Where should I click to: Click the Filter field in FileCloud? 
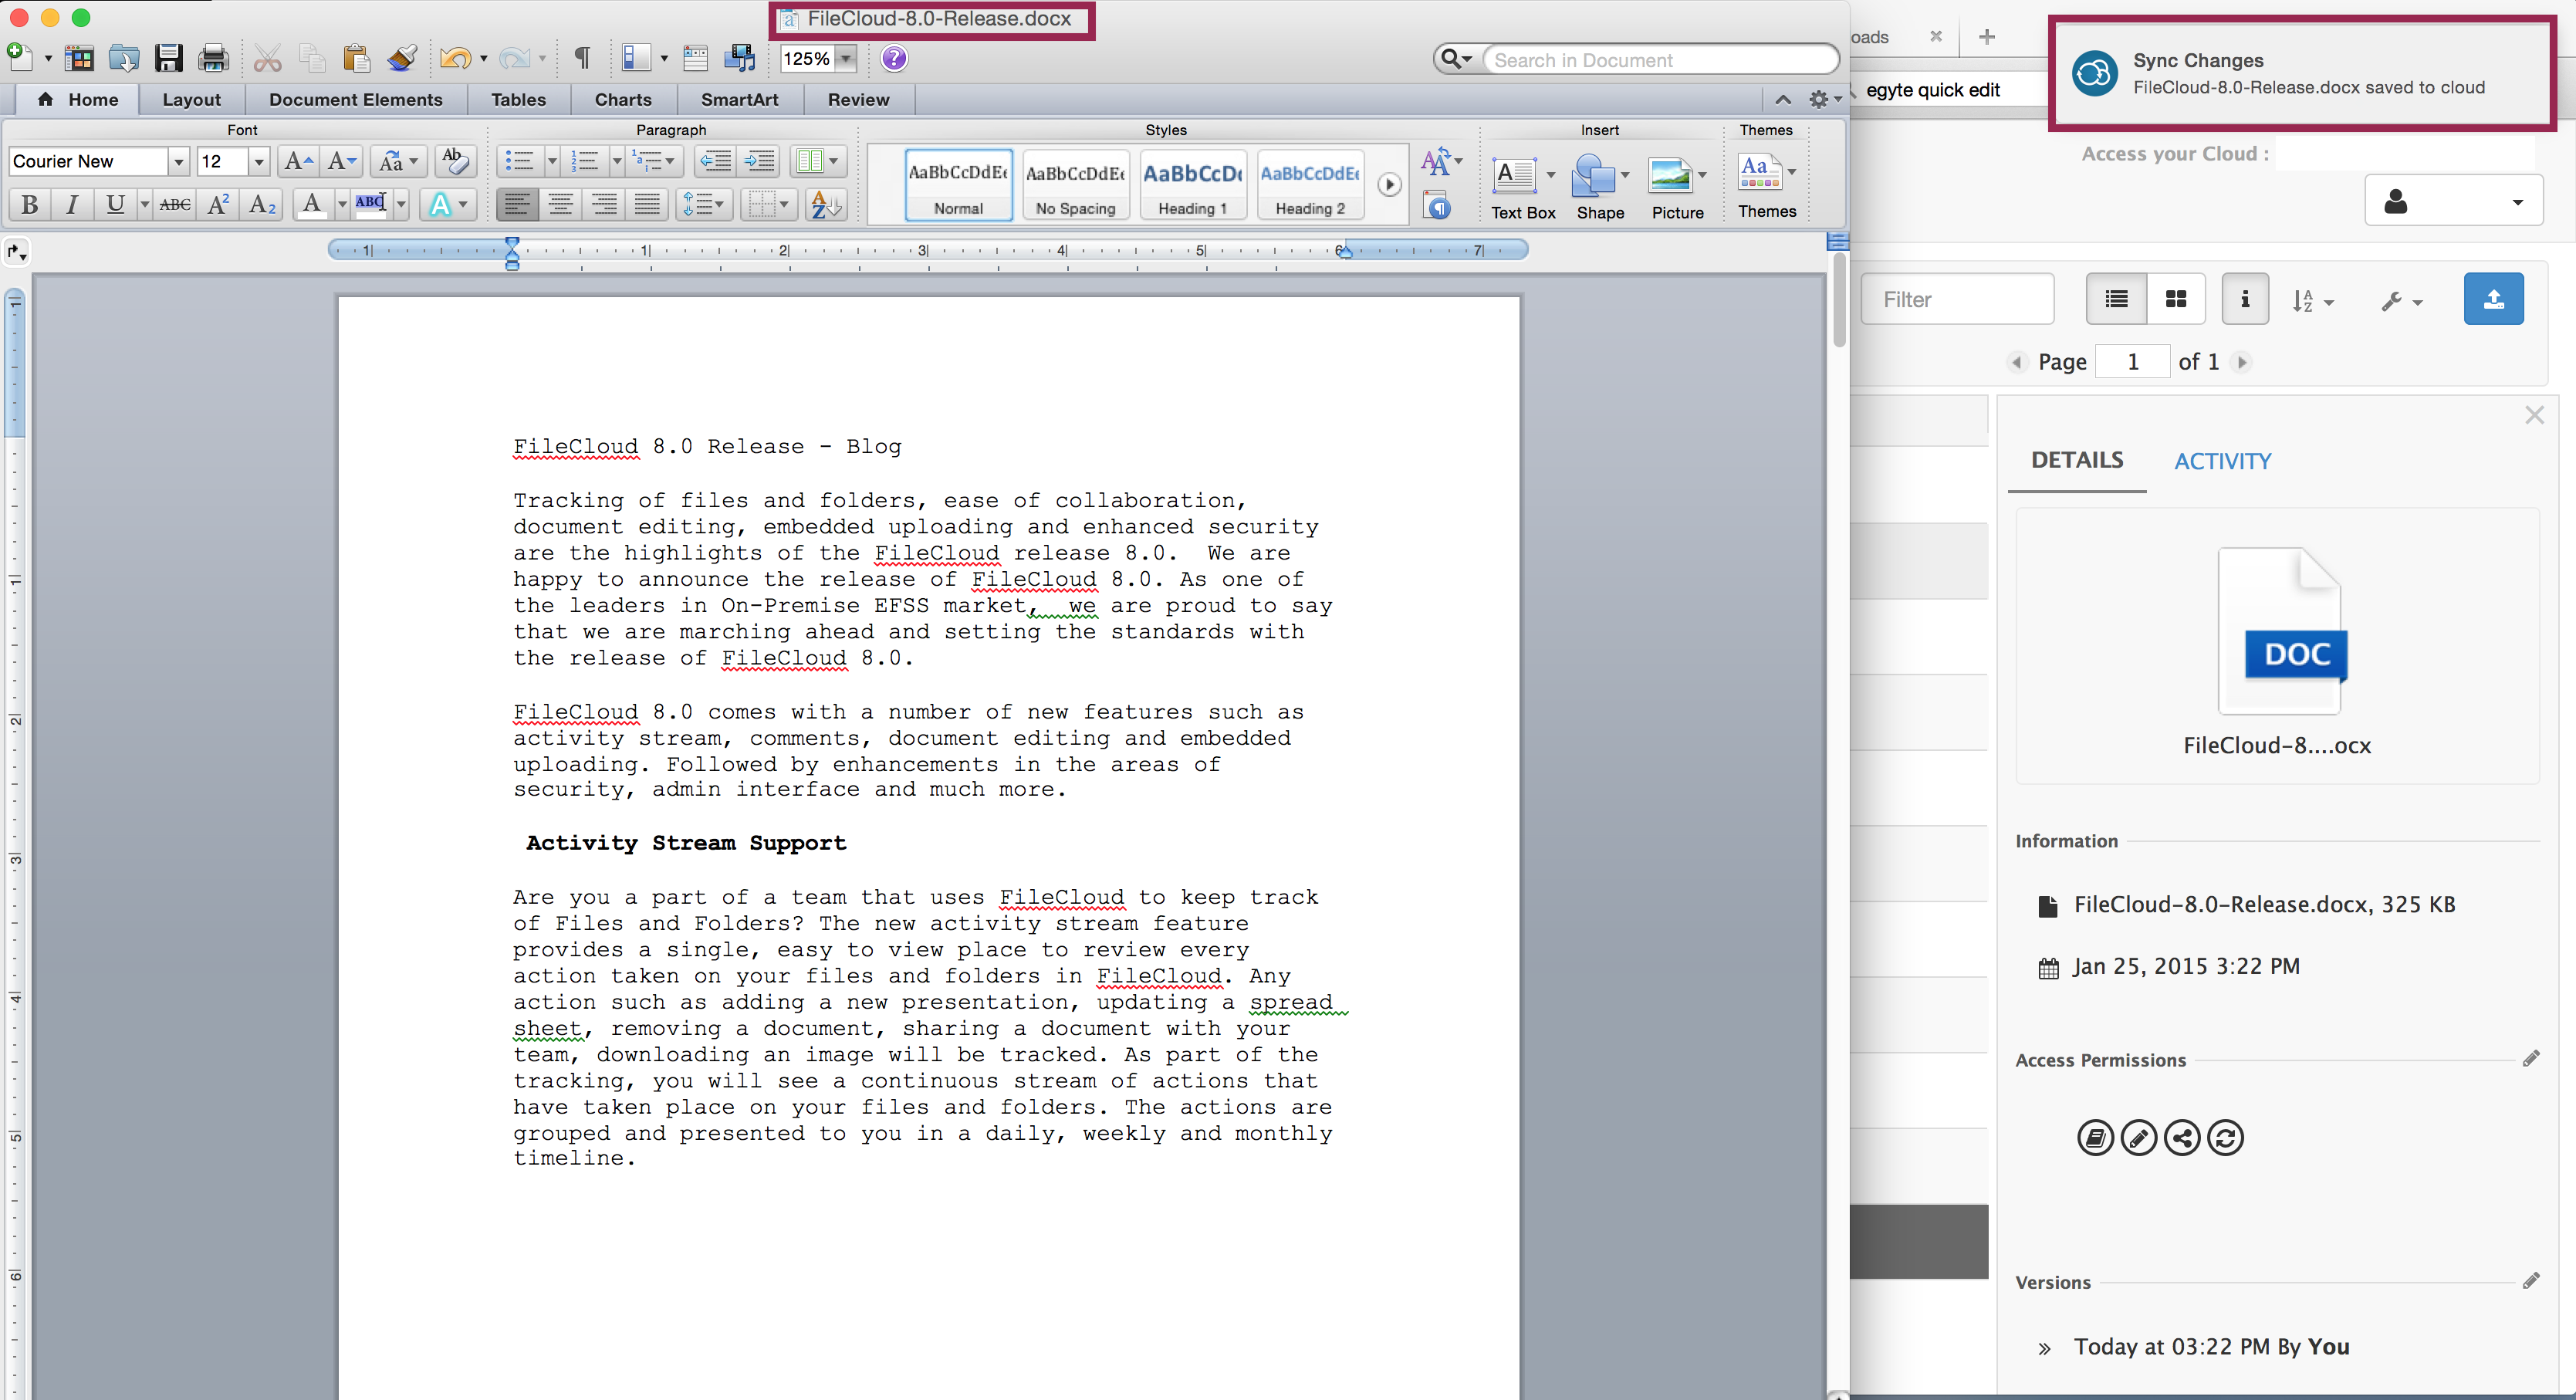(1957, 299)
